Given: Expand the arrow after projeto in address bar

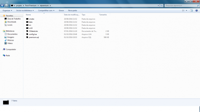Looking at the screenshot, I should (23, 6).
